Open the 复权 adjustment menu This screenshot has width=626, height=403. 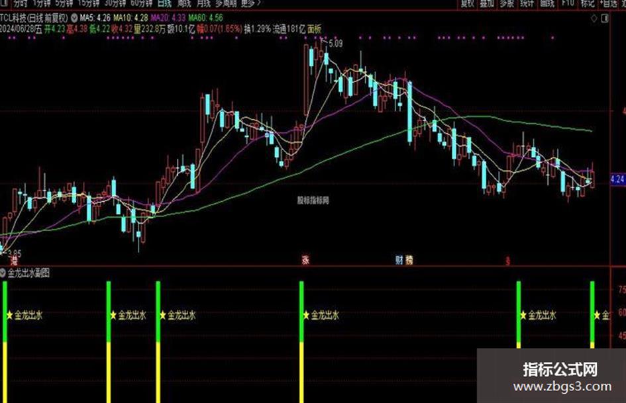pyautogui.click(x=467, y=3)
